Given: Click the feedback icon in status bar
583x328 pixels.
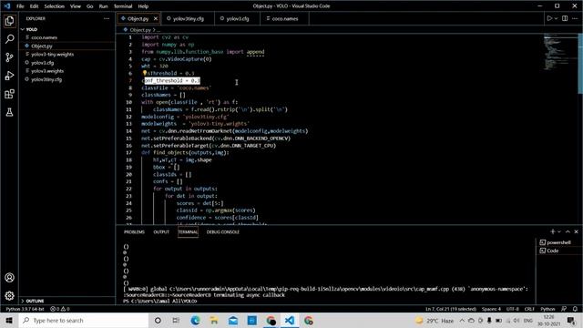Looking at the screenshot, I should pyautogui.click(x=564, y=309).
